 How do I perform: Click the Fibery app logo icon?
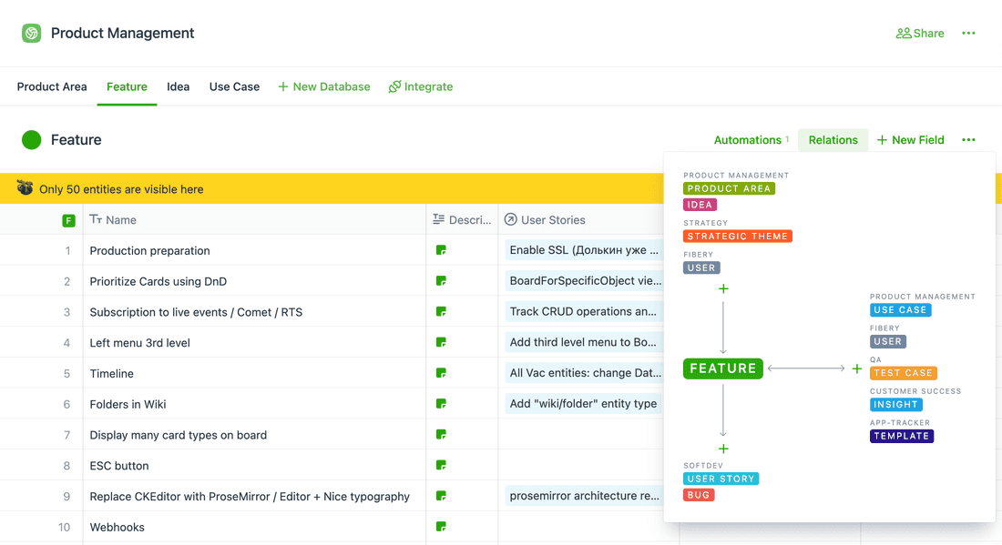click(x=30, y=32)
